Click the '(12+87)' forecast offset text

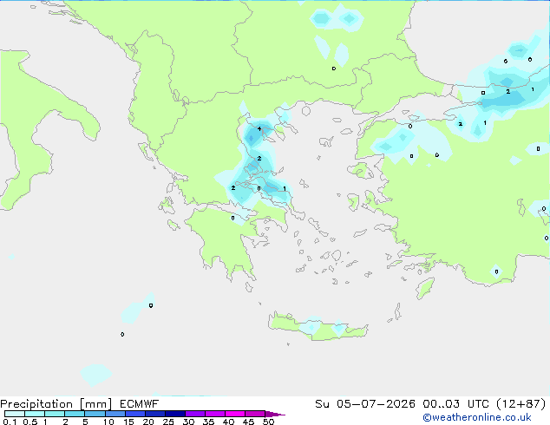(x=521, y=404)
